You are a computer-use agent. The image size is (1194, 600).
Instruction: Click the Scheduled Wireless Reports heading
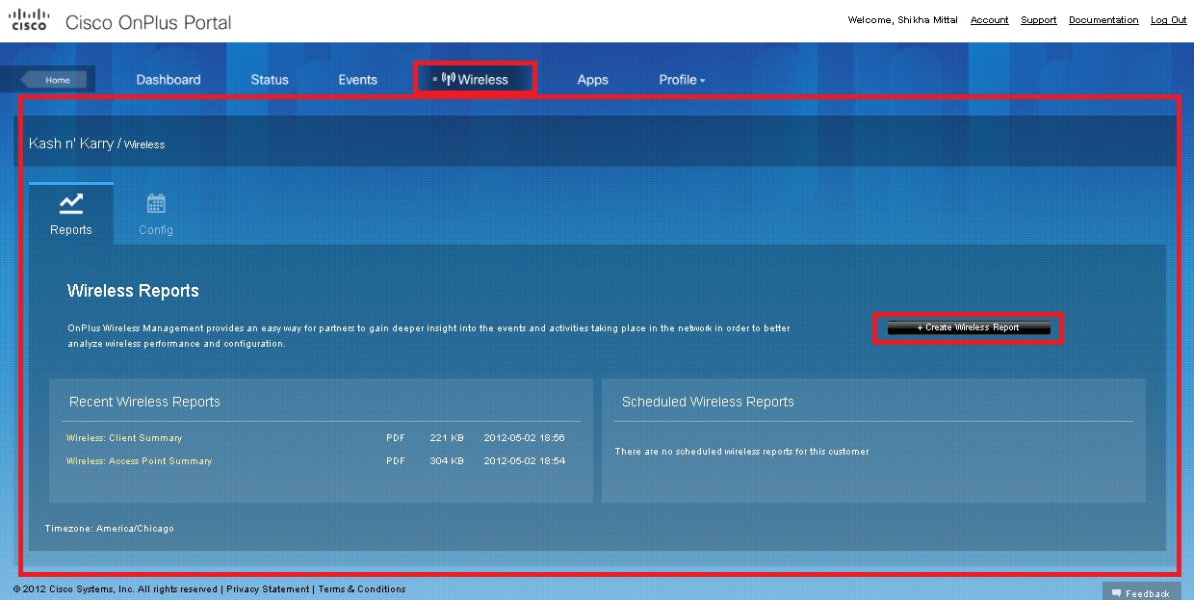[x=708, y=402]
